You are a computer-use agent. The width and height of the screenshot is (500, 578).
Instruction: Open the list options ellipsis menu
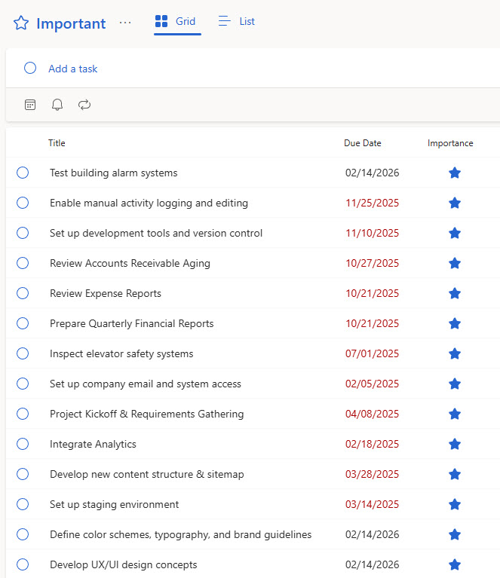click(x=125, y=23)
